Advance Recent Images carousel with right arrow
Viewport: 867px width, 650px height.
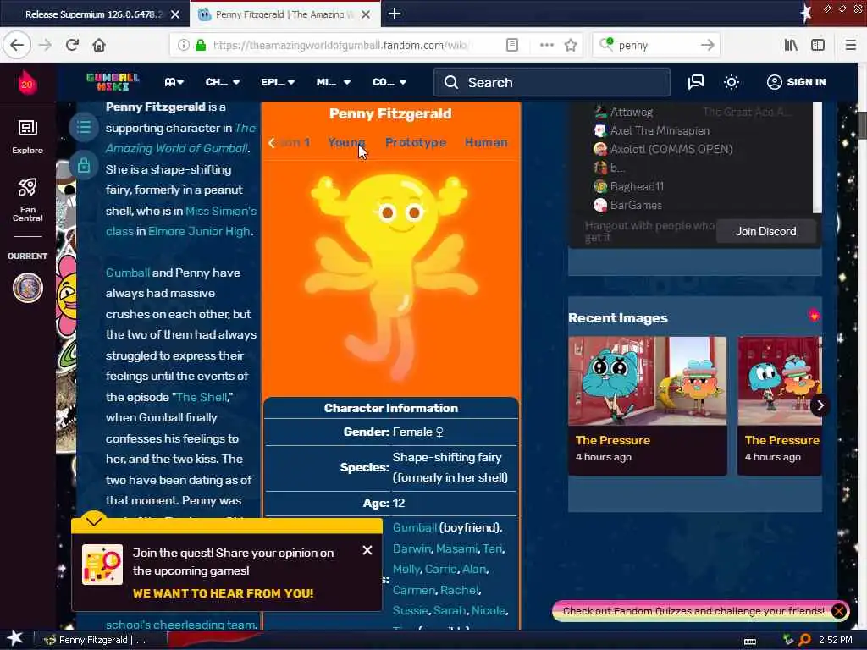click(820, 405)
